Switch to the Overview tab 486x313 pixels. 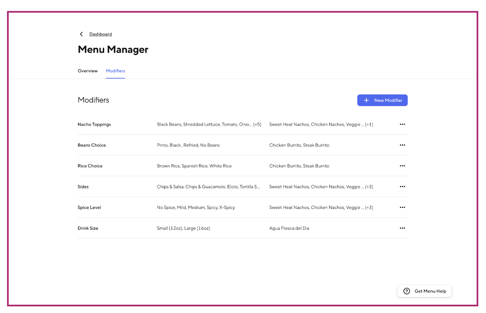(87, 71)
